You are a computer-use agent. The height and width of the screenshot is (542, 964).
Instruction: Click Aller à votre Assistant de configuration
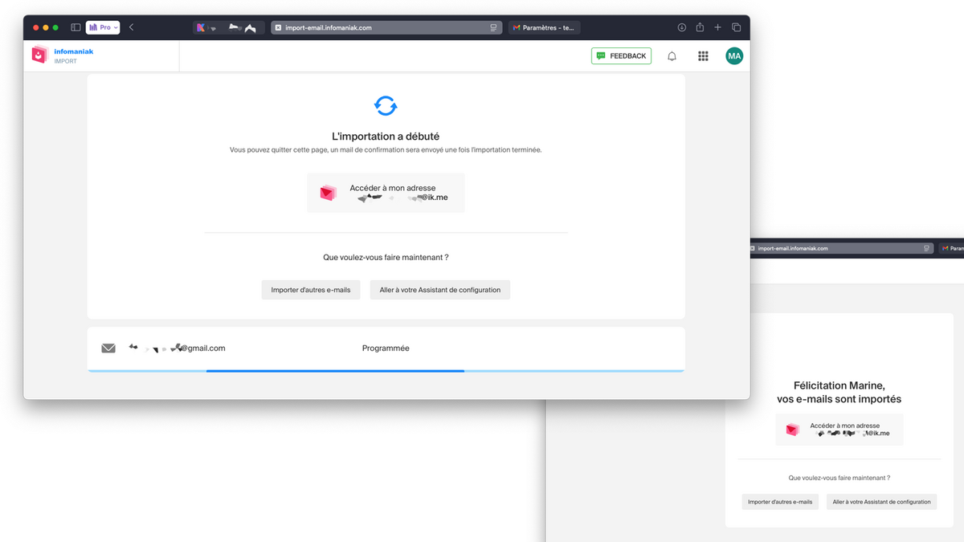(440, 290)
